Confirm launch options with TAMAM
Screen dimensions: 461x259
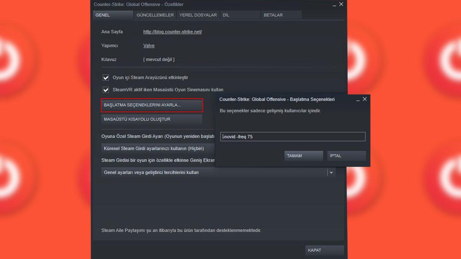click(303, 155)
